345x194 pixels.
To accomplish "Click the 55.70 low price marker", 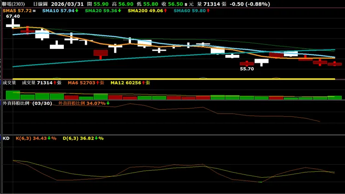I will tap(247, 69).
